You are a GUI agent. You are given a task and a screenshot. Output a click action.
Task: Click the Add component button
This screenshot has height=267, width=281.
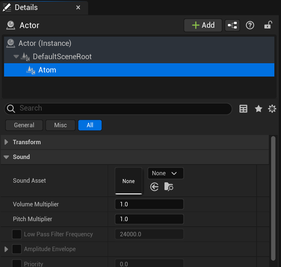click(x=203, y=26)
